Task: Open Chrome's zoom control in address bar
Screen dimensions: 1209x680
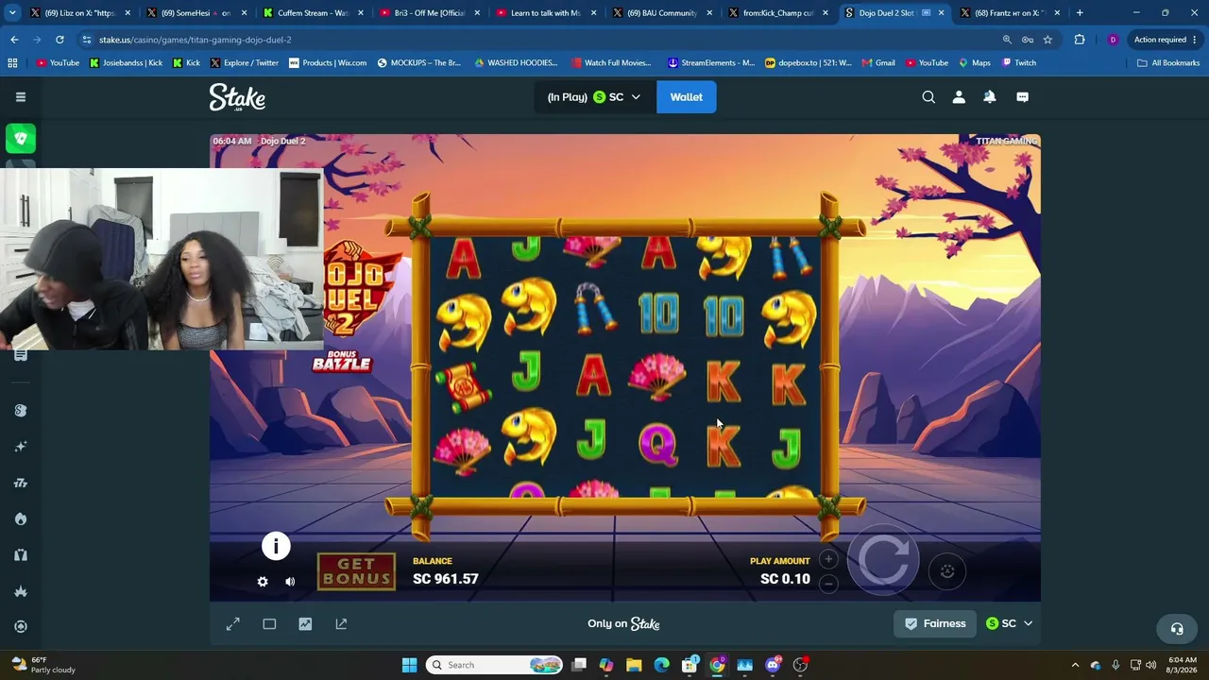Action: point(1006,40)
